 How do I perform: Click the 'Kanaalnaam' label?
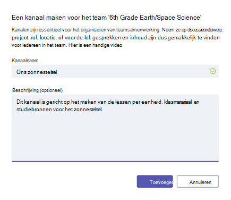tap(25, 61)
